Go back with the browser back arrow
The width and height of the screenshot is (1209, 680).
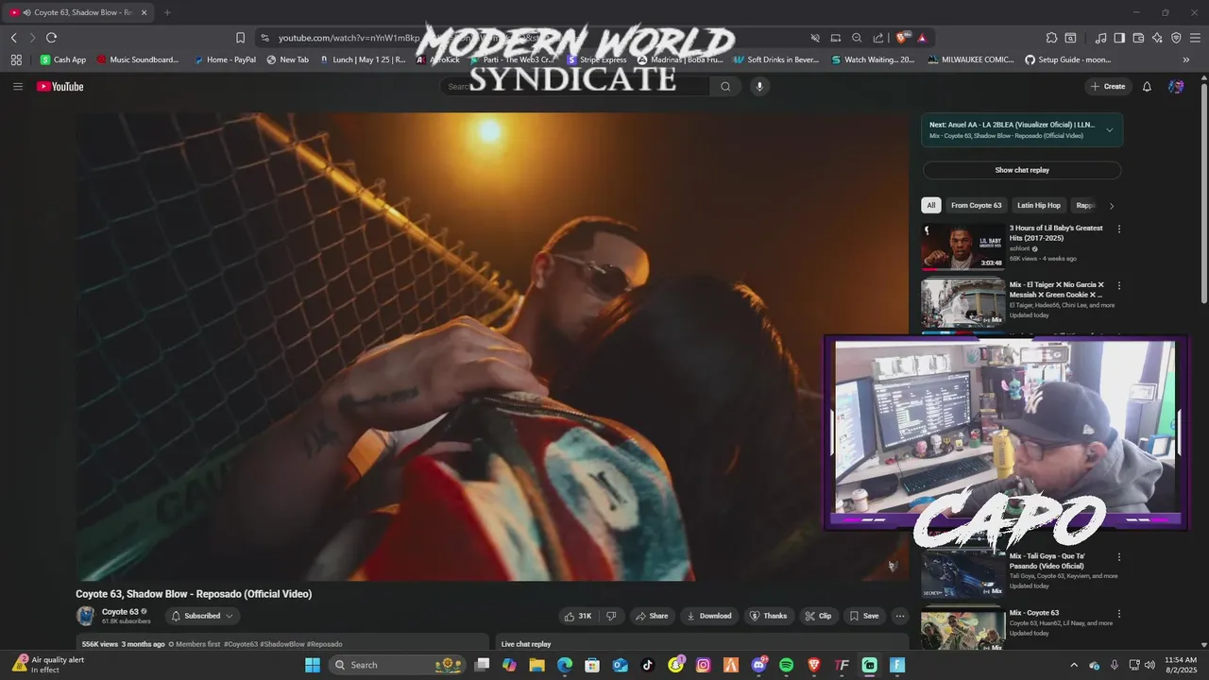[x=13, y=38]
